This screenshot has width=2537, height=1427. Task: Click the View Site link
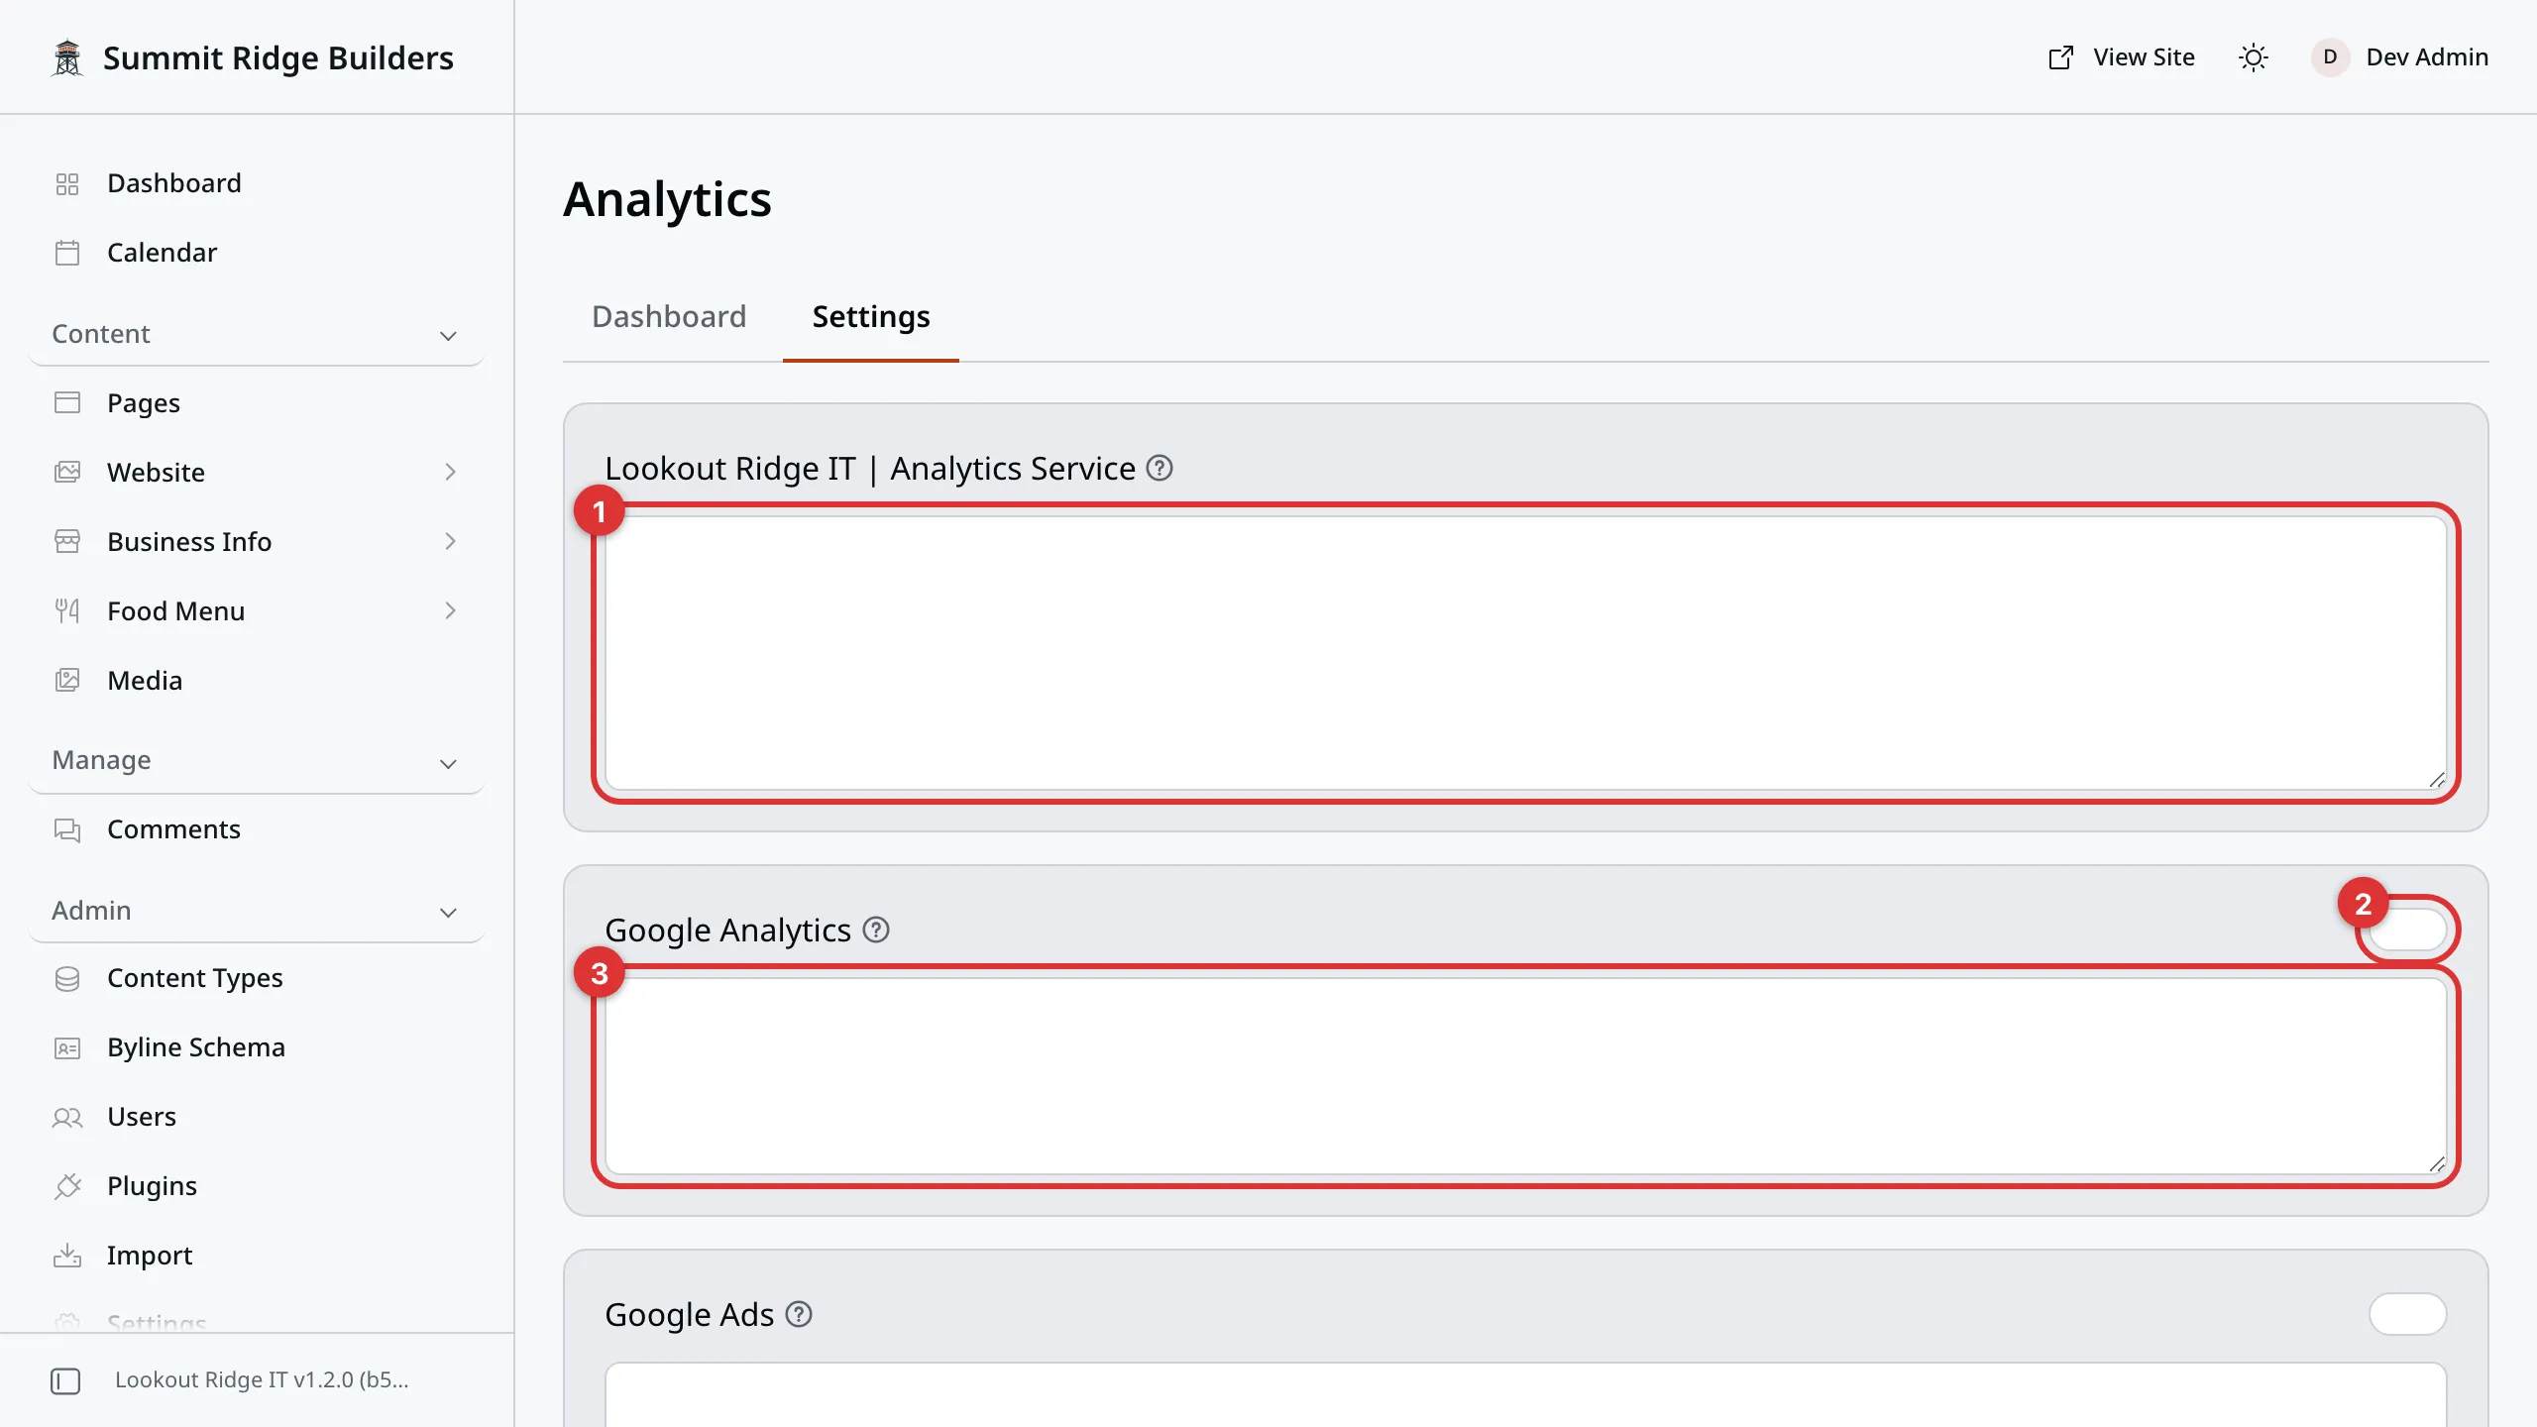click(2122, 57)
